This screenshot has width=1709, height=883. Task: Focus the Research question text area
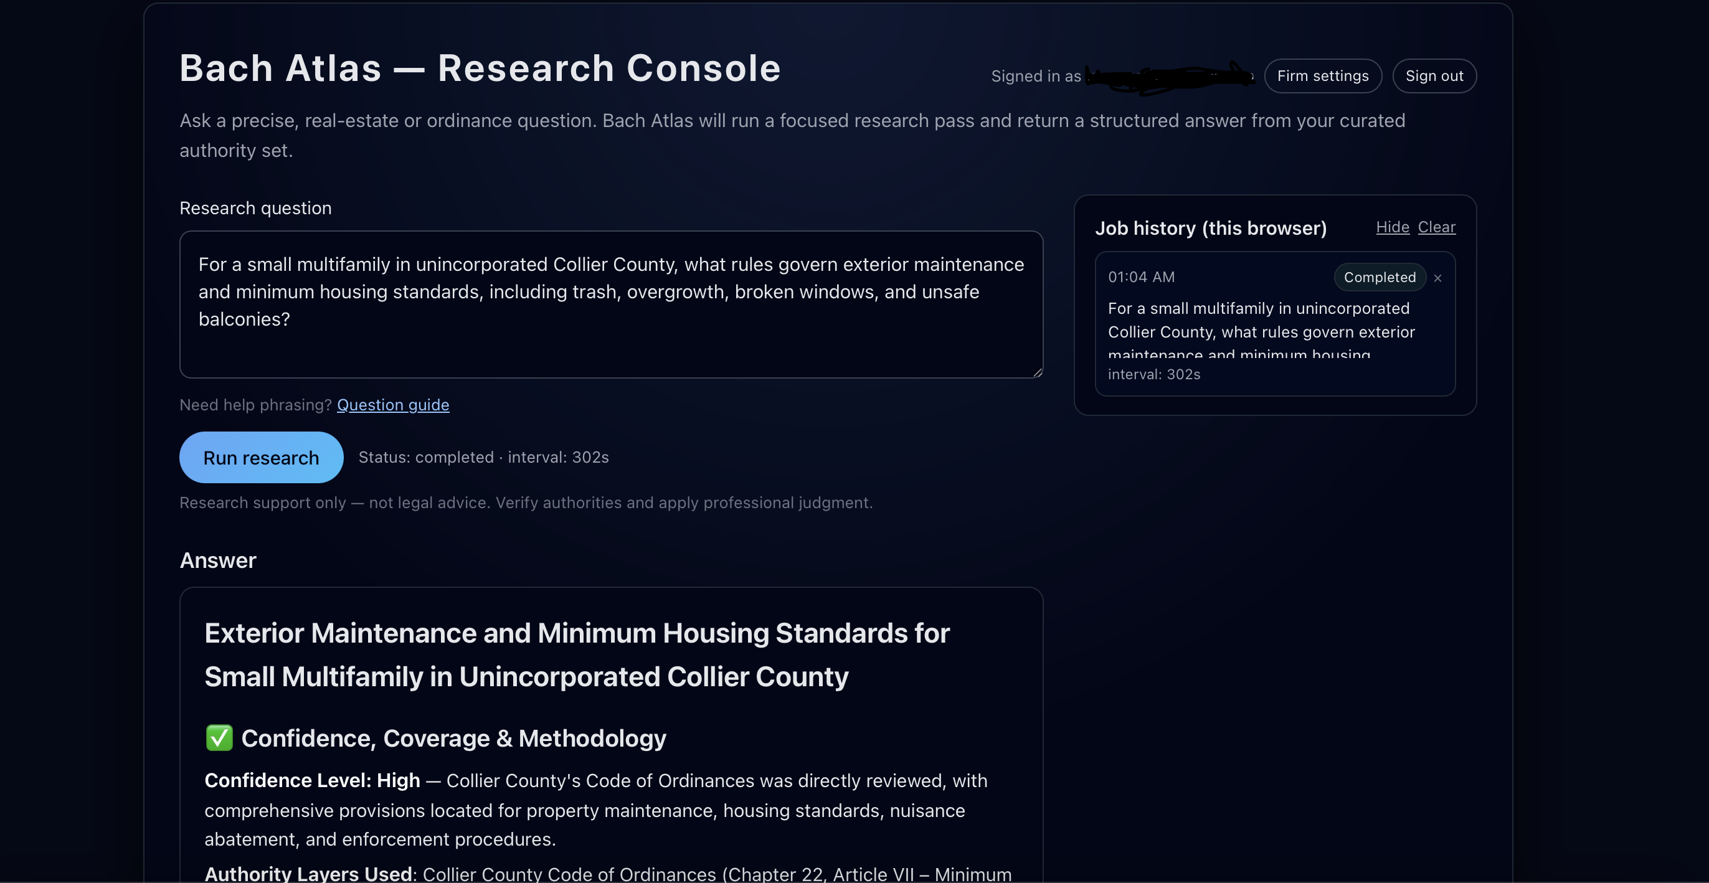pyautogui.click(x=610, y=304)
